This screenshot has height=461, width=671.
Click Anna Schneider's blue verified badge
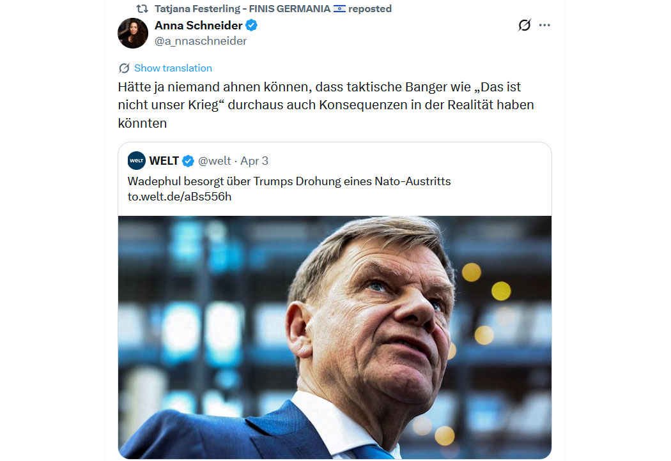(252, 26)
